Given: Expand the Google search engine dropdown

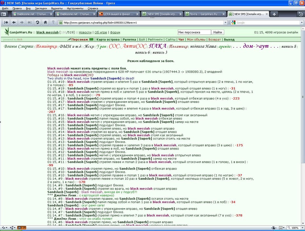Looking at the screenshot, I should [x=302, y=23].
